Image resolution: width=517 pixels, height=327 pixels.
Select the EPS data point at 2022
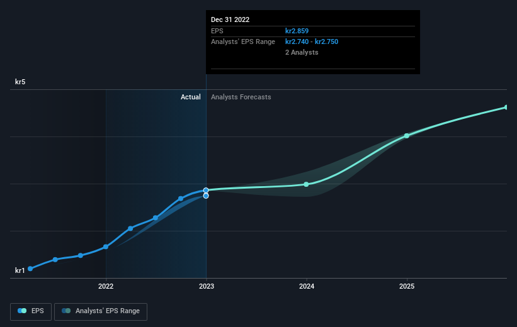point(106,247)
